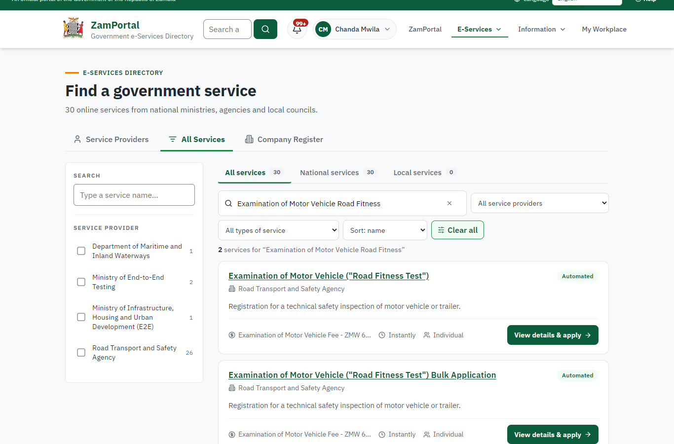The image size is (674, 444).
Task: Click the CM user avatar circle
Action: coord(323,29)
